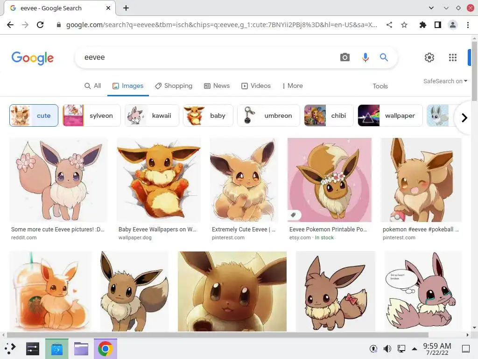Open the Chrome profile avatar

coord(453,25)
